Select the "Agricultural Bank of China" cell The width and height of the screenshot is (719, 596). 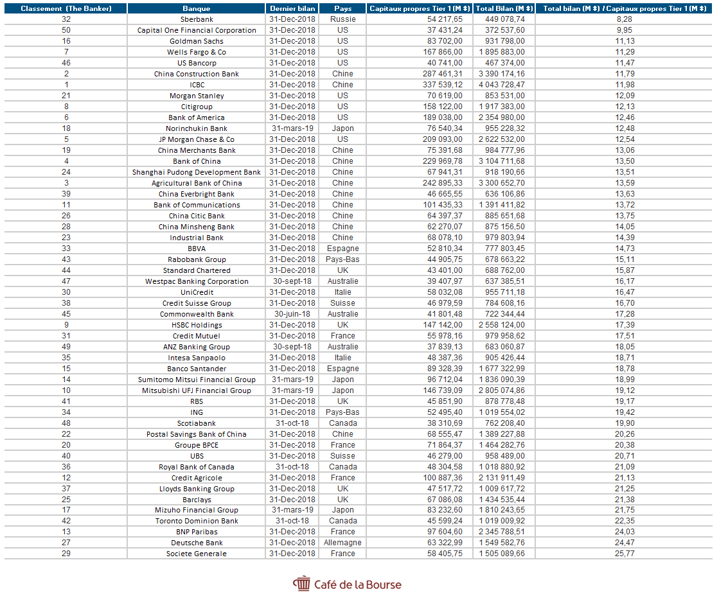point(197,183)
